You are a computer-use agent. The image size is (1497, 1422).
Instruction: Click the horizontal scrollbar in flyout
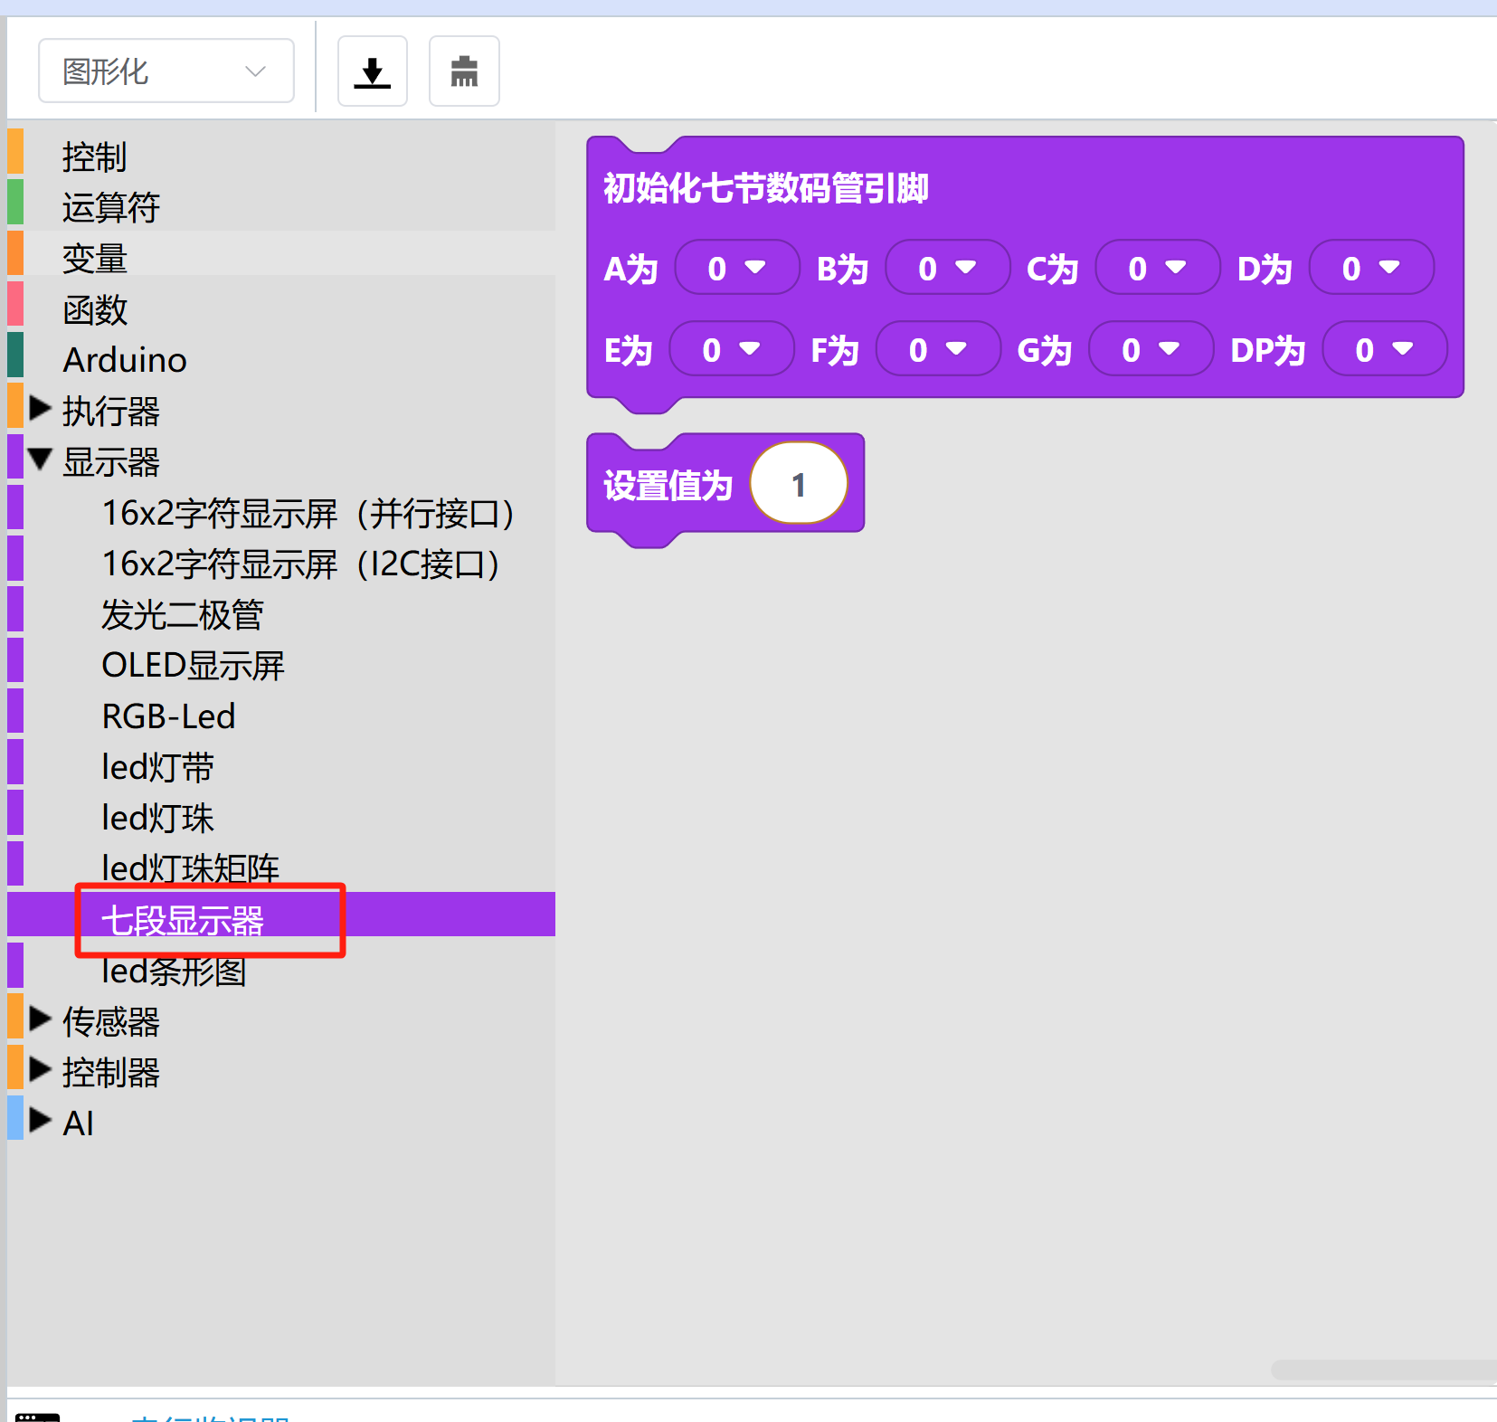coord(1382,1370)
